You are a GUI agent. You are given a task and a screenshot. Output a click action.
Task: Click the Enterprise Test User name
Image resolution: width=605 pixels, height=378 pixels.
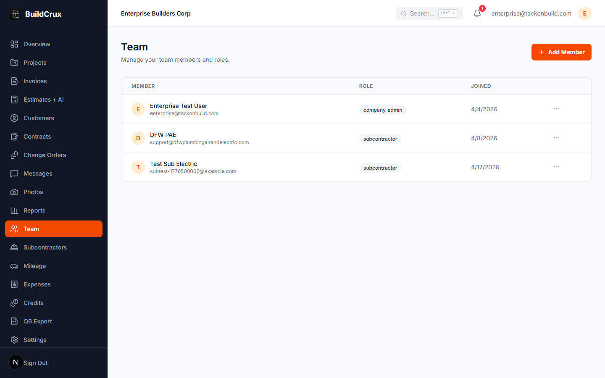[x=179, y=106]
